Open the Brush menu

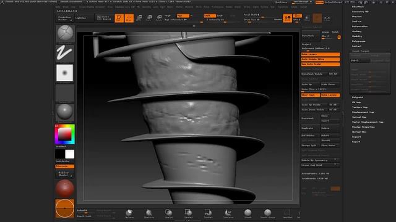pos(65,7)
